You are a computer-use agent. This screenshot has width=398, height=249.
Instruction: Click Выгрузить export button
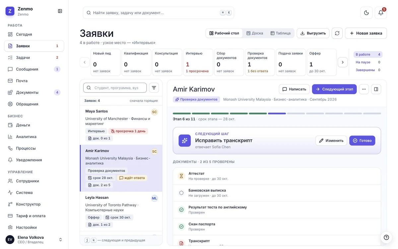pyautogui.click(x=313, y=33)
